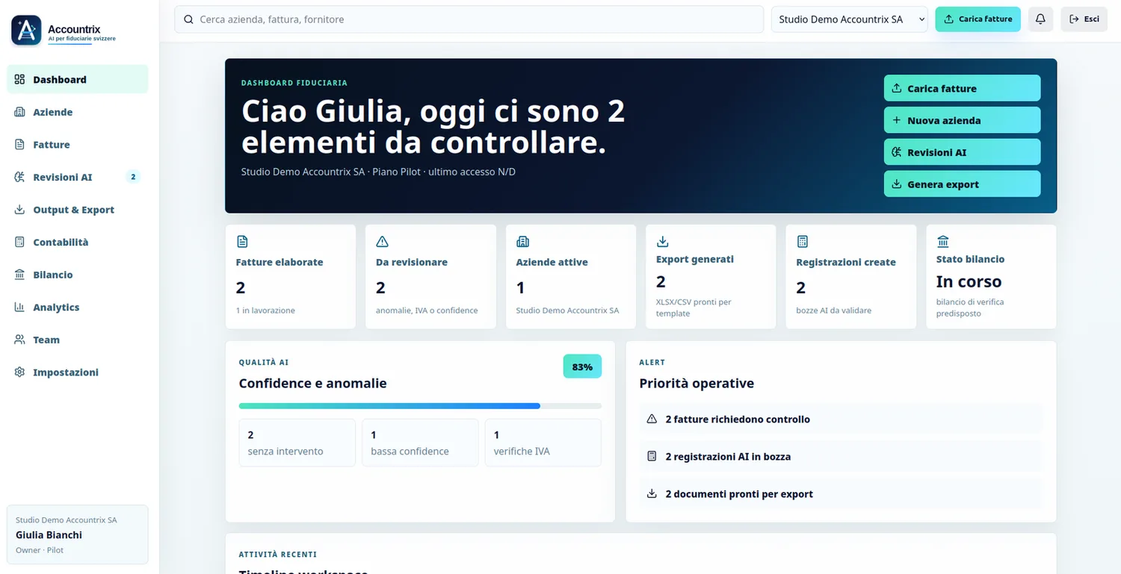This screenshot has height=574, width=1121.
Task: Click calculator icon beside registrazioni AI in bozza
Action: tap(652, 456)
